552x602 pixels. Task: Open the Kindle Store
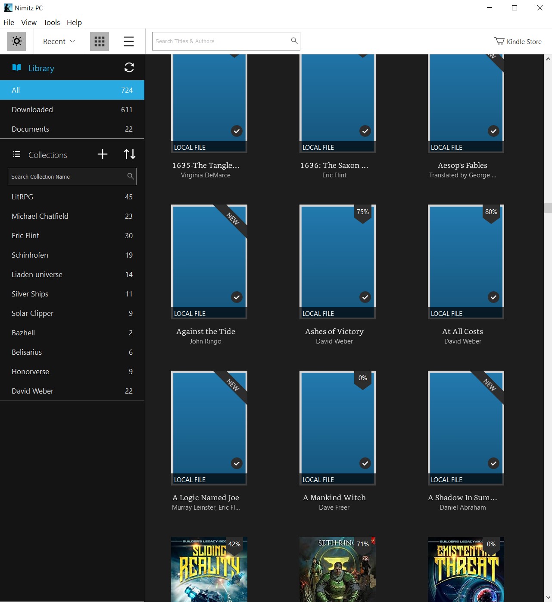point(518,41)
